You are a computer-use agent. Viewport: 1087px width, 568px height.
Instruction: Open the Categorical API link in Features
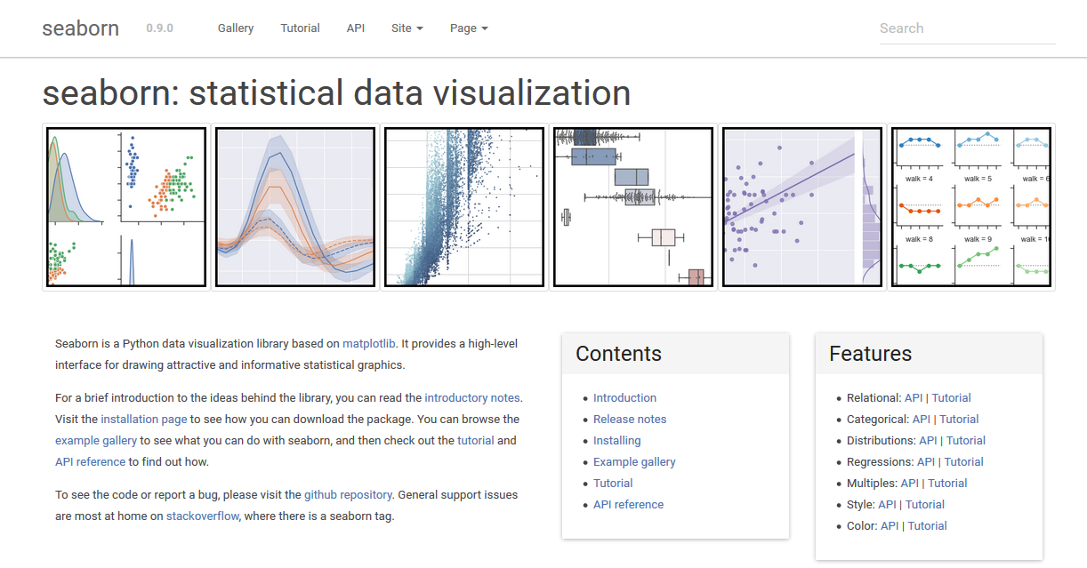point(922,420)
